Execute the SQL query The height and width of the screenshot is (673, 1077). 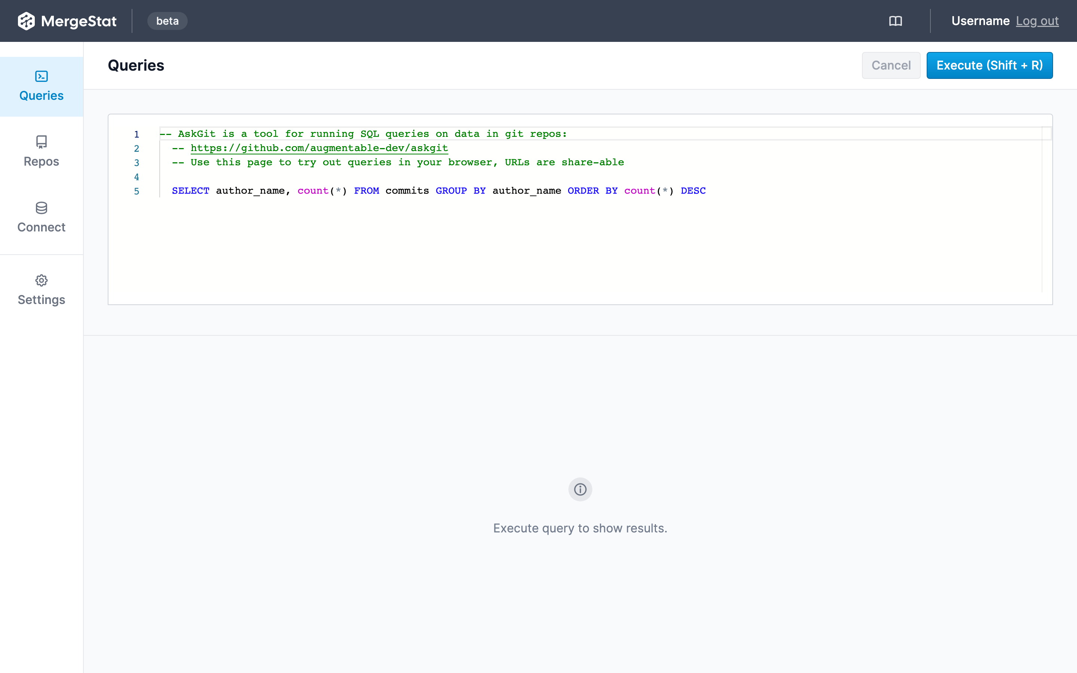989,65
